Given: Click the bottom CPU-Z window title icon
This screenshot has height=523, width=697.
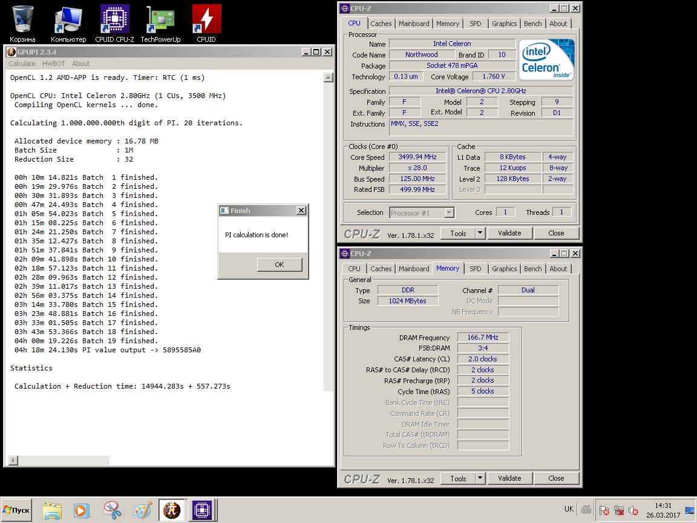Looking at the screenshot, I should [x=345, y=254].
